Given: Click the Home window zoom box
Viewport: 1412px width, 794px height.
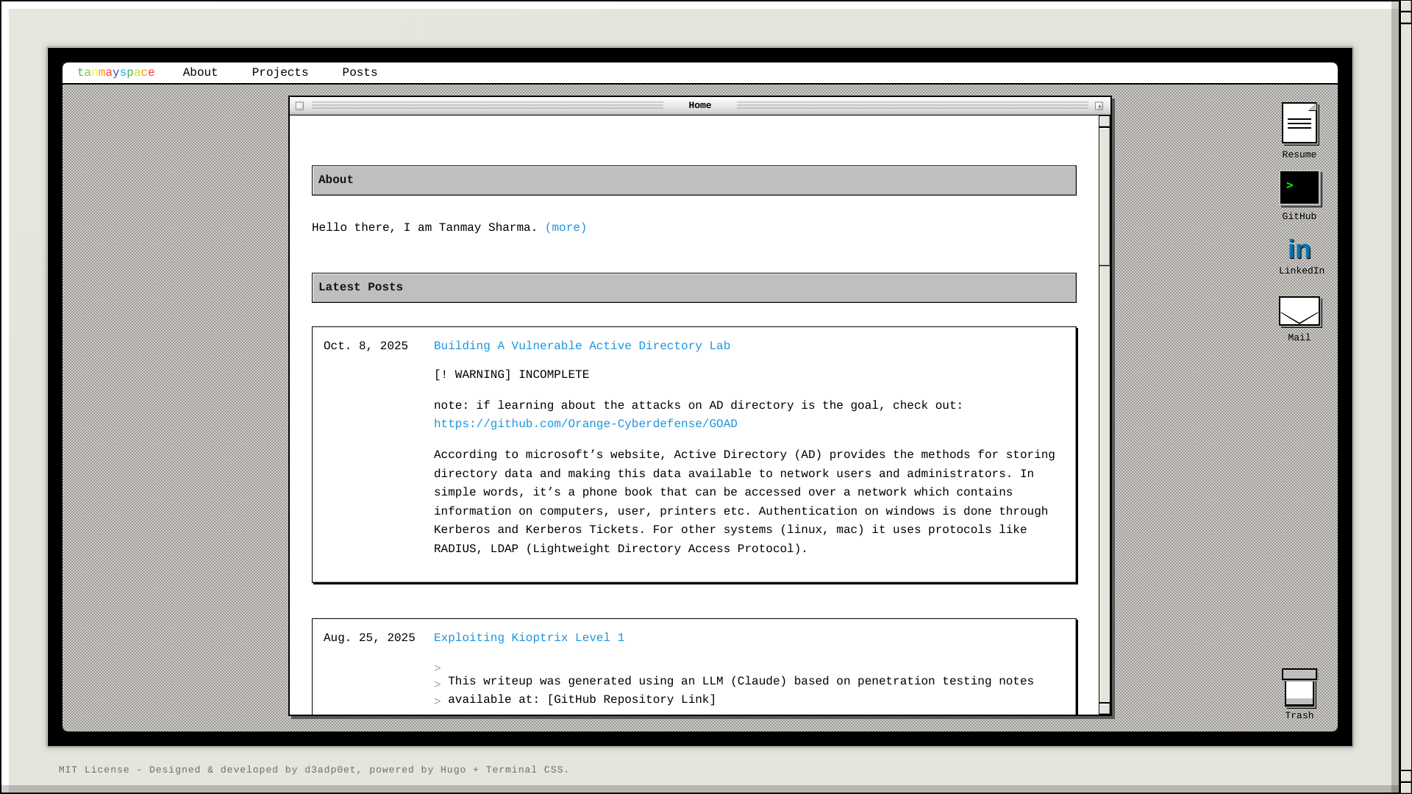Looking at the screenshot, I should (1099, 106).
